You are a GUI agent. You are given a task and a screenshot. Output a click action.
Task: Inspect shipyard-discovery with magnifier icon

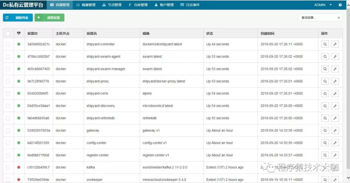(325, 106)
